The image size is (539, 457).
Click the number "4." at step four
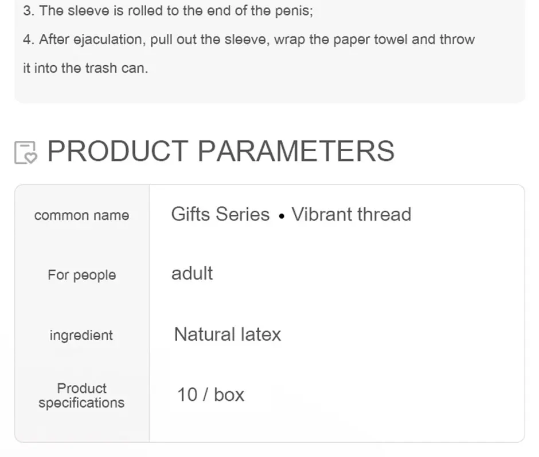[x=29, y=40]
